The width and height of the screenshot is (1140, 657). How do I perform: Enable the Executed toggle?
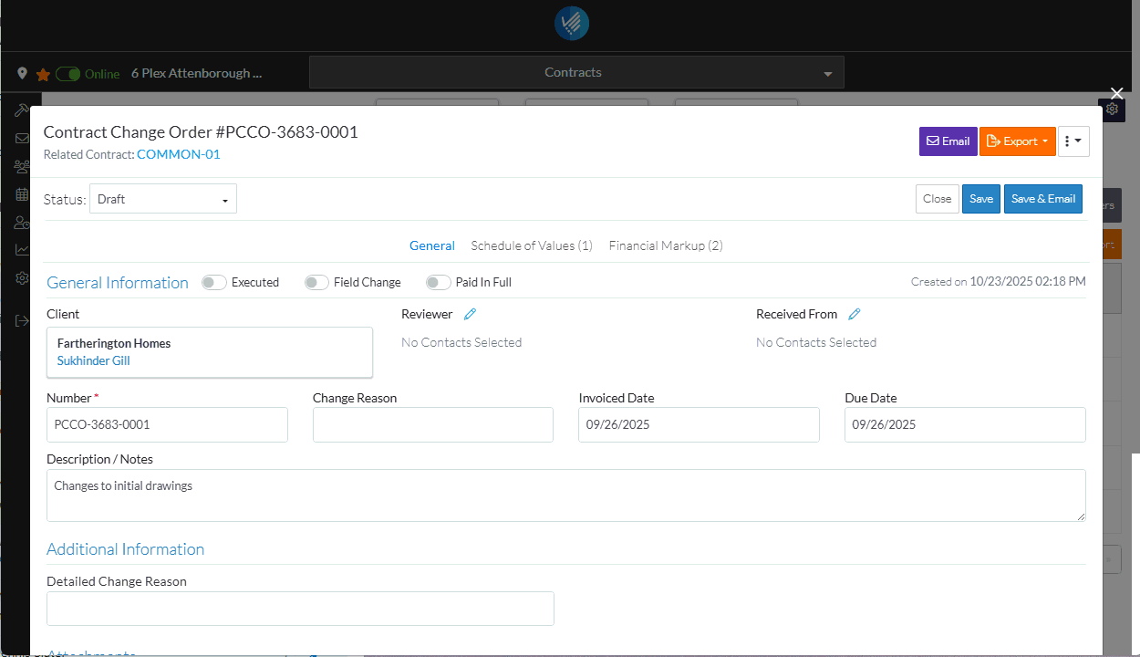(x=214, y=283)
